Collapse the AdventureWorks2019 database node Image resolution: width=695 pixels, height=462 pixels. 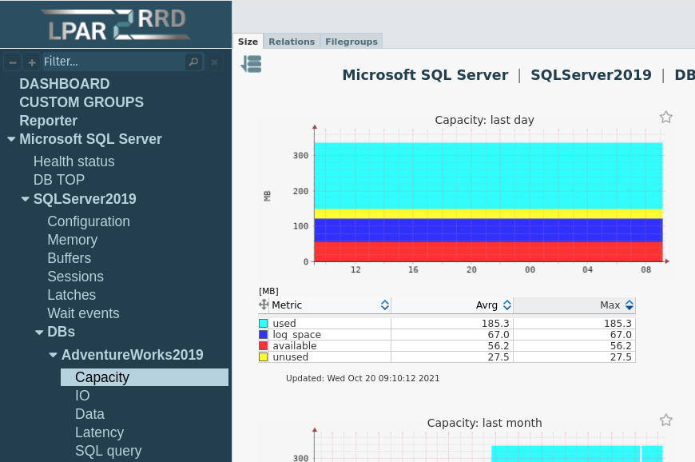(53, 355)
